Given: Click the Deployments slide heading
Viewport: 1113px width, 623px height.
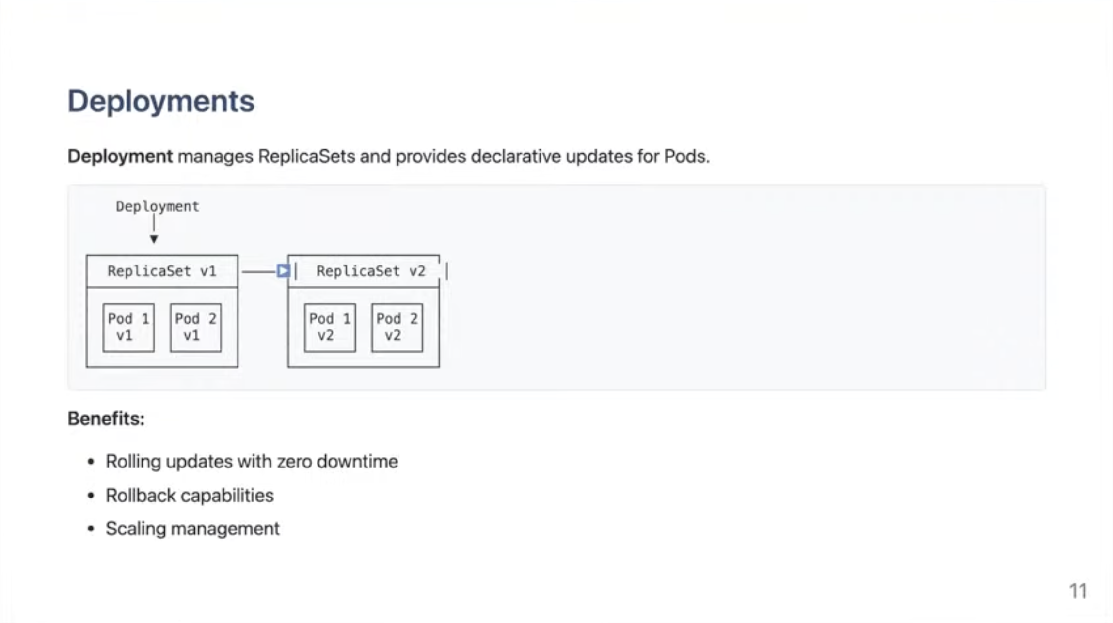Looking at the screenshot, I should pos(161,101).
